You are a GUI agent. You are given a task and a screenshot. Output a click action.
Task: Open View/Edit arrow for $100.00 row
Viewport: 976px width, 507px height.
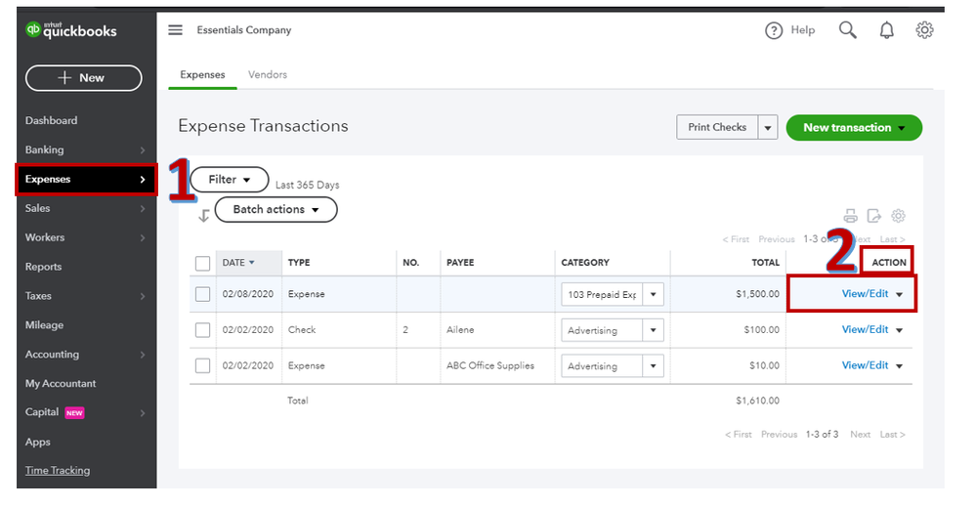click(x=899, y=330)
